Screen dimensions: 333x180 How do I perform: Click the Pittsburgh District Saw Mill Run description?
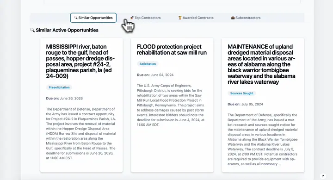171,105
